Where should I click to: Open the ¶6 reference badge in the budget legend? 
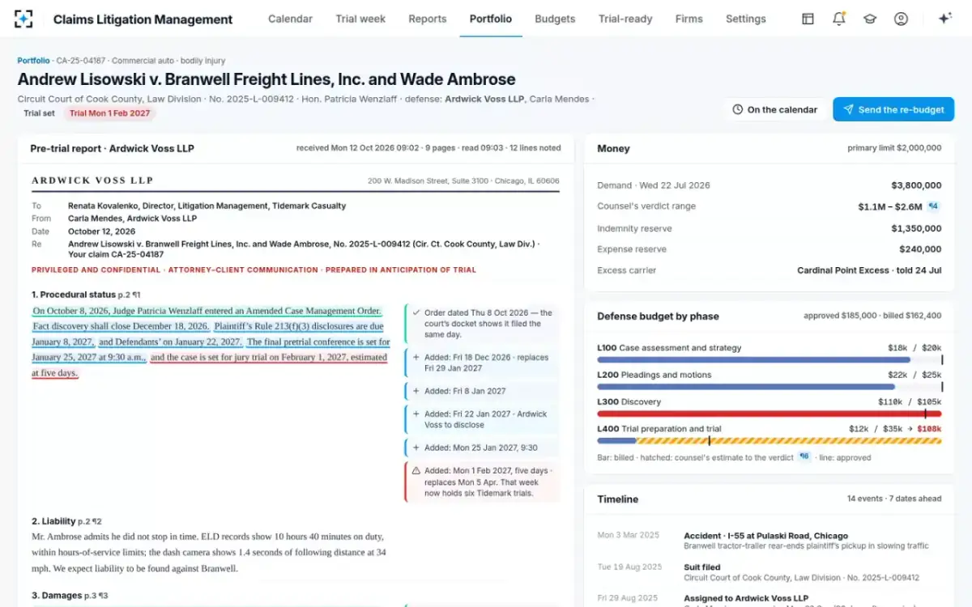tap(804, 457)
